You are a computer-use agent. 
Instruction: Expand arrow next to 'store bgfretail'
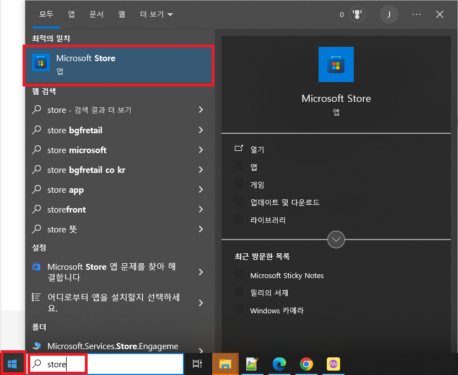click(x=201, y=130)
